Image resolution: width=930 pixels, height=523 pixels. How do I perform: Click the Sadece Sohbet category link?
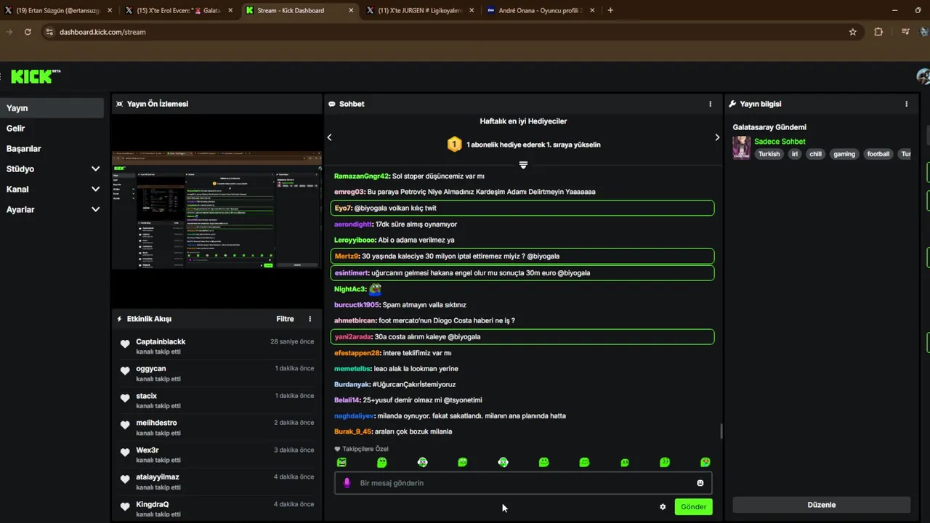[x=780, y=142]
